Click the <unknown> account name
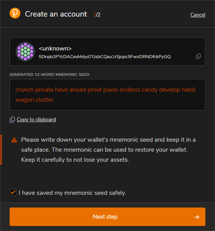This screenshot has width=215, height=231. pos(55,49)
